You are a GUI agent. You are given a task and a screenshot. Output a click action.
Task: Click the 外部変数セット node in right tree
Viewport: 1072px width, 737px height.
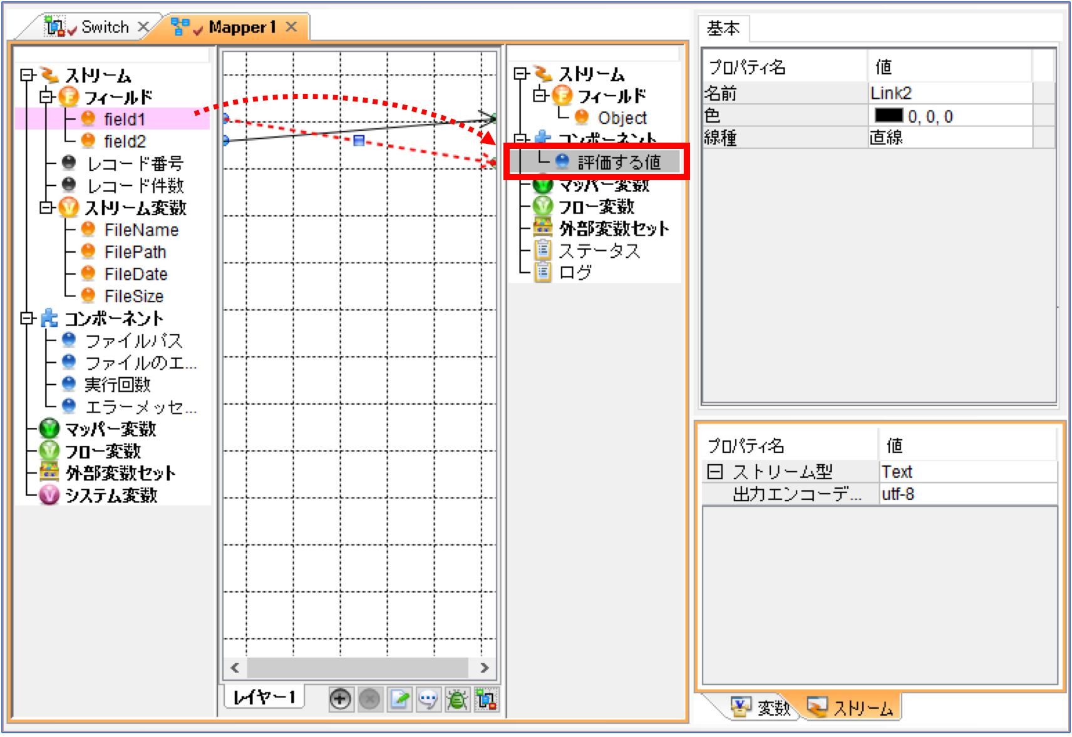[x=614, y=228]
